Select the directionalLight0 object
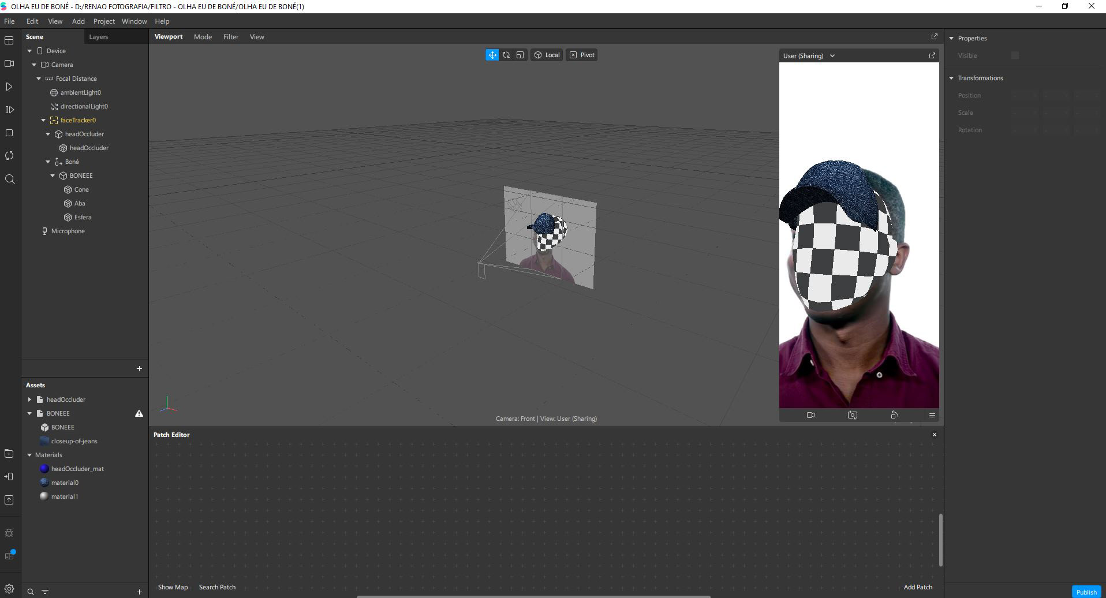Viewport: 1106px width, 598px height. tap(84, 106)
